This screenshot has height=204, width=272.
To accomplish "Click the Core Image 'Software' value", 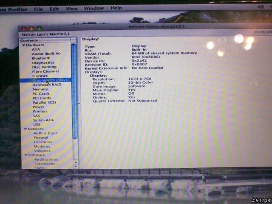I will point(137,86).
